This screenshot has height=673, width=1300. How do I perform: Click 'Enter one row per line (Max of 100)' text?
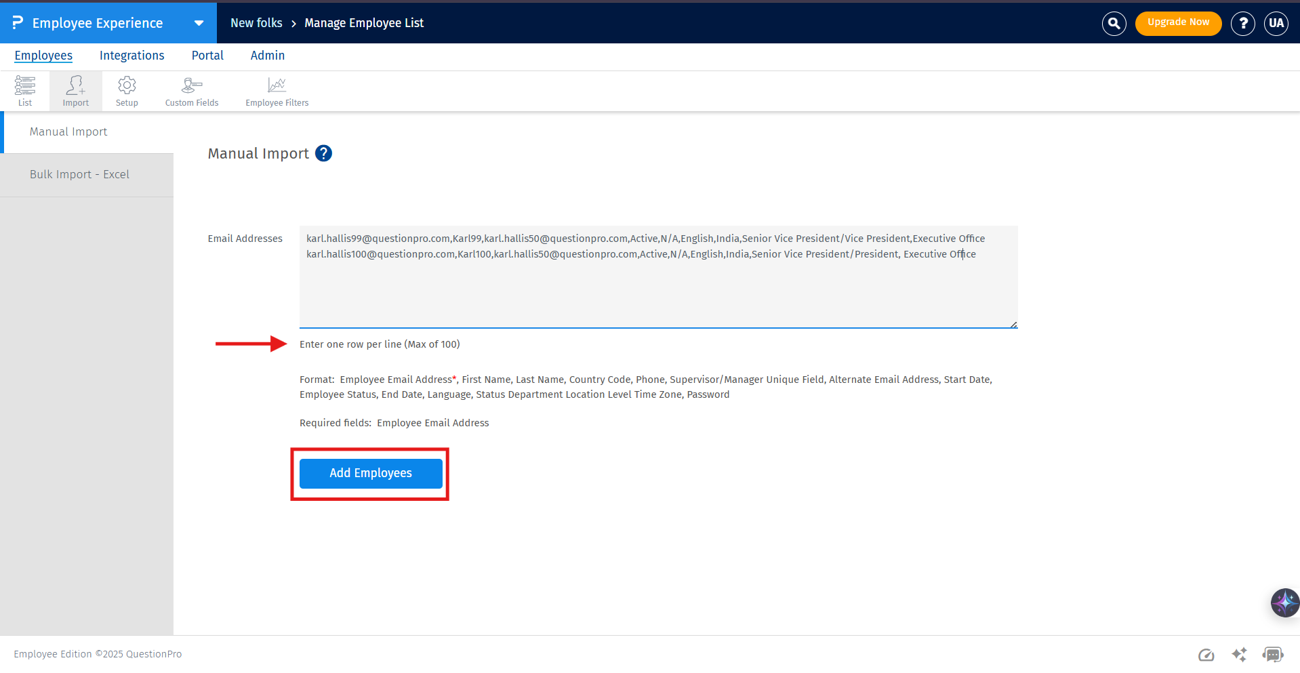[380, 344]
